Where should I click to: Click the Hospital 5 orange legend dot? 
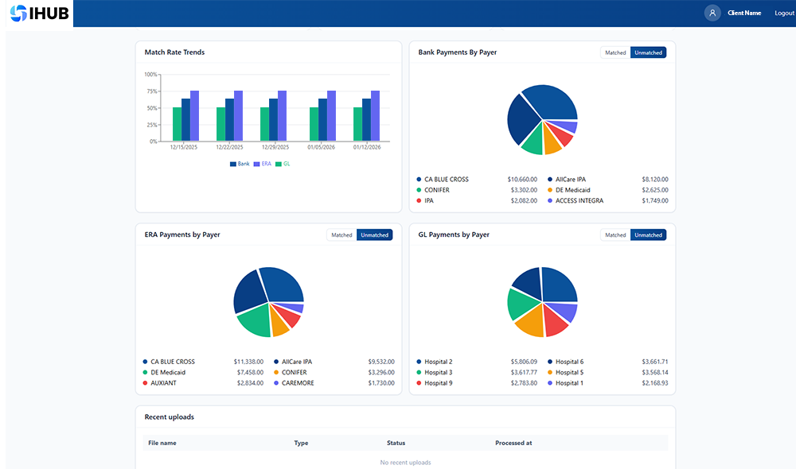tap(550, 373)
